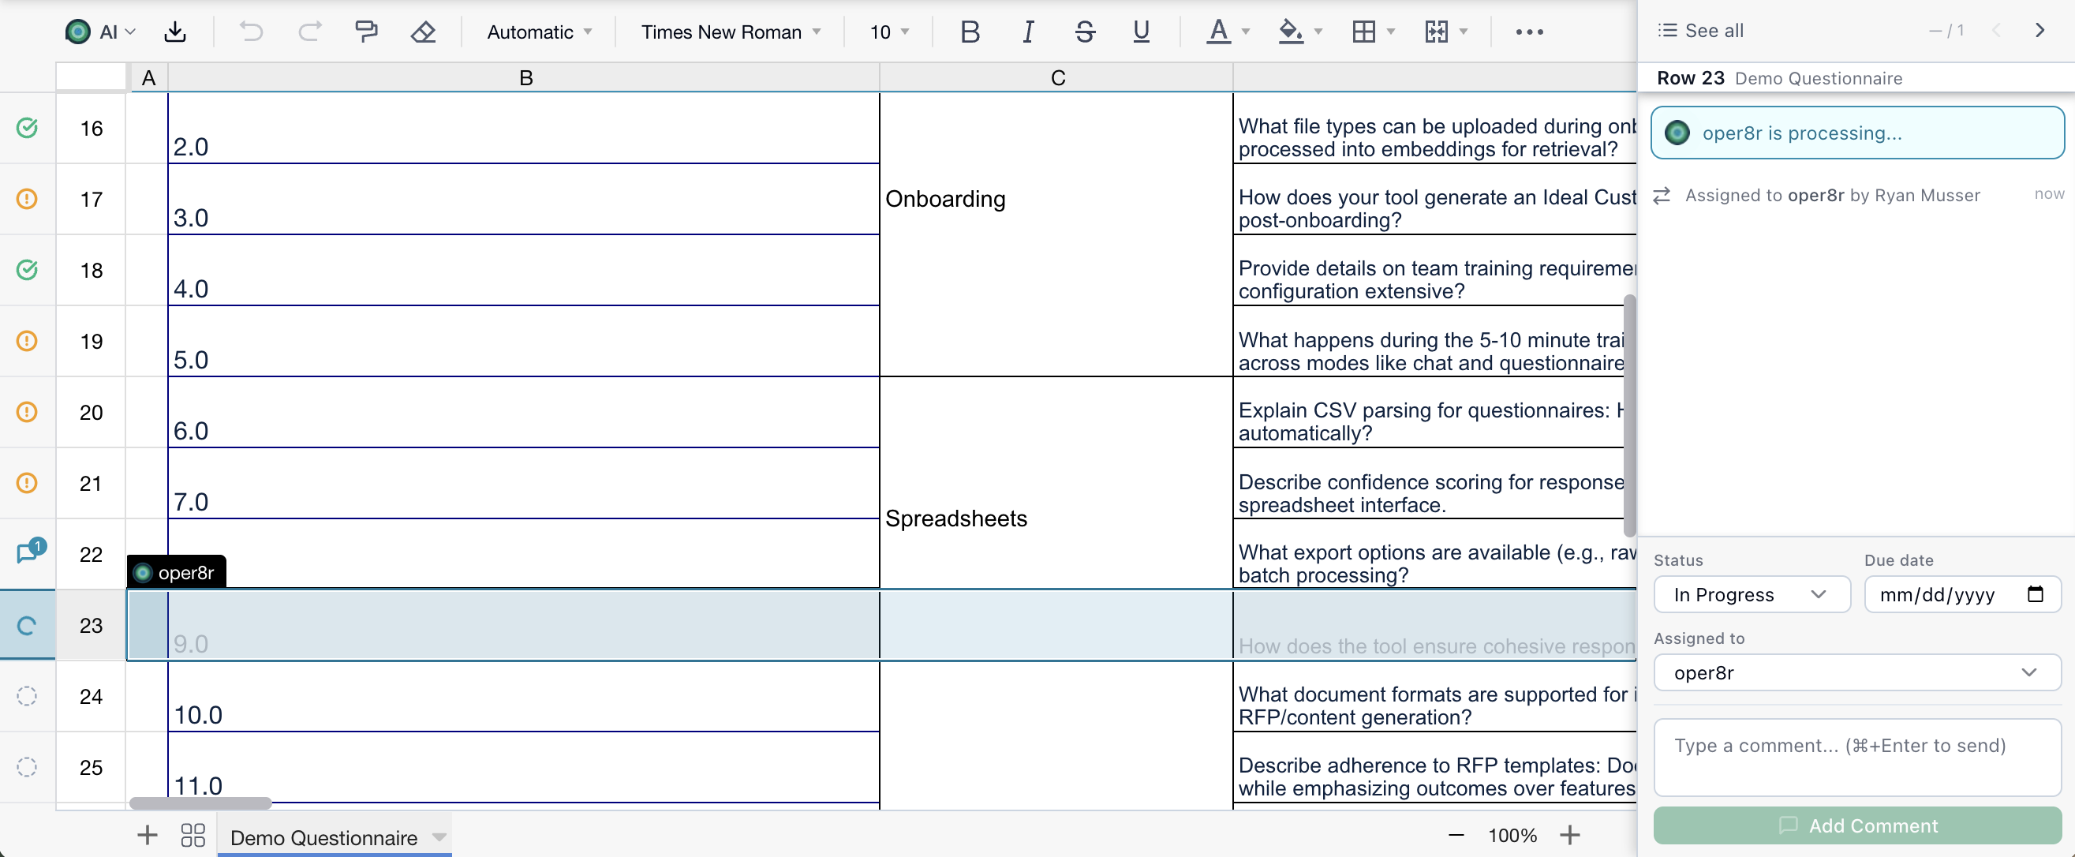
Task: Click the Add Comment button
Action: [1856, 825]
